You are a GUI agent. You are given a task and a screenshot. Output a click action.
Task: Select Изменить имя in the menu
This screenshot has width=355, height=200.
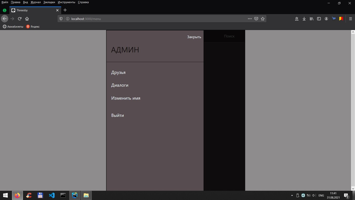[126, 98]
